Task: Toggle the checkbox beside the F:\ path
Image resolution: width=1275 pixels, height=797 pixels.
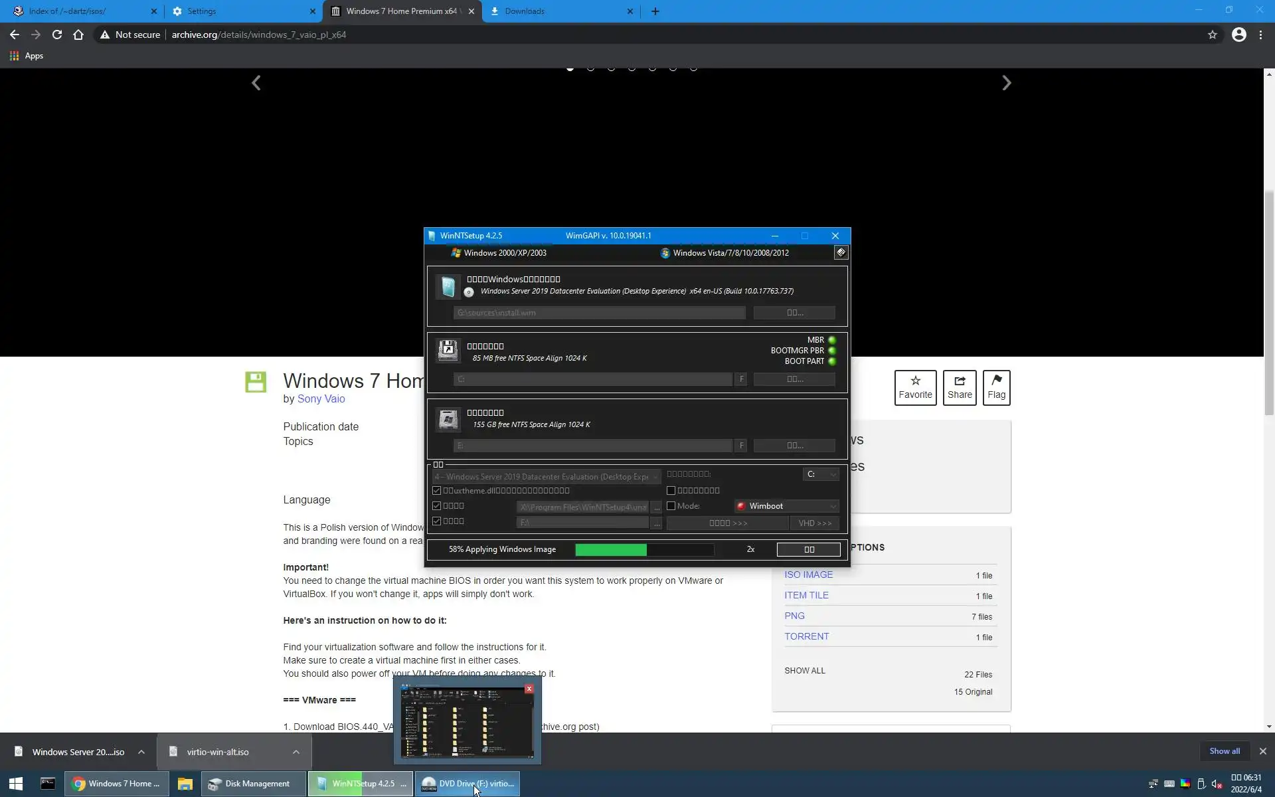Action: [437, 521]
